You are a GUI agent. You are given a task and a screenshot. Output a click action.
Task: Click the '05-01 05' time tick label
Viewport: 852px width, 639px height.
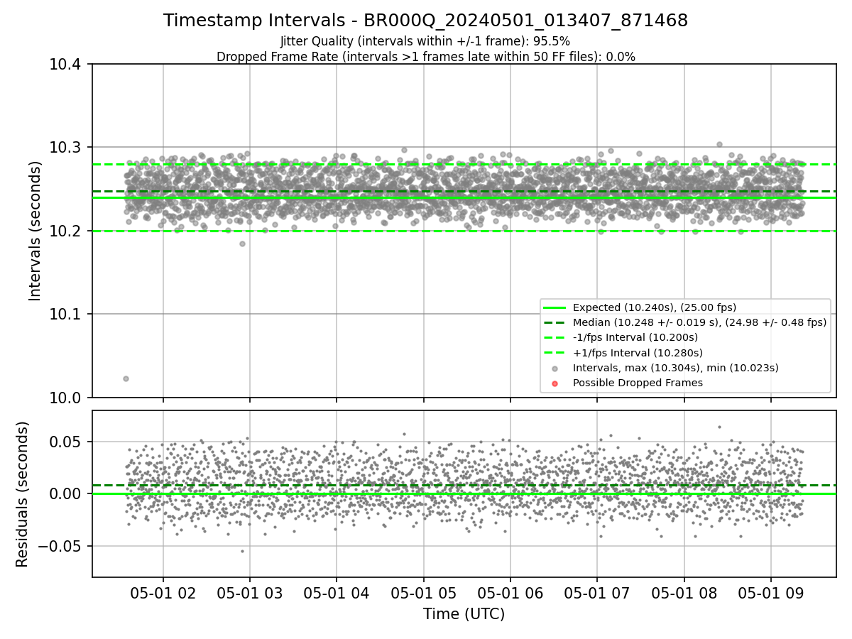click(424, 592)
